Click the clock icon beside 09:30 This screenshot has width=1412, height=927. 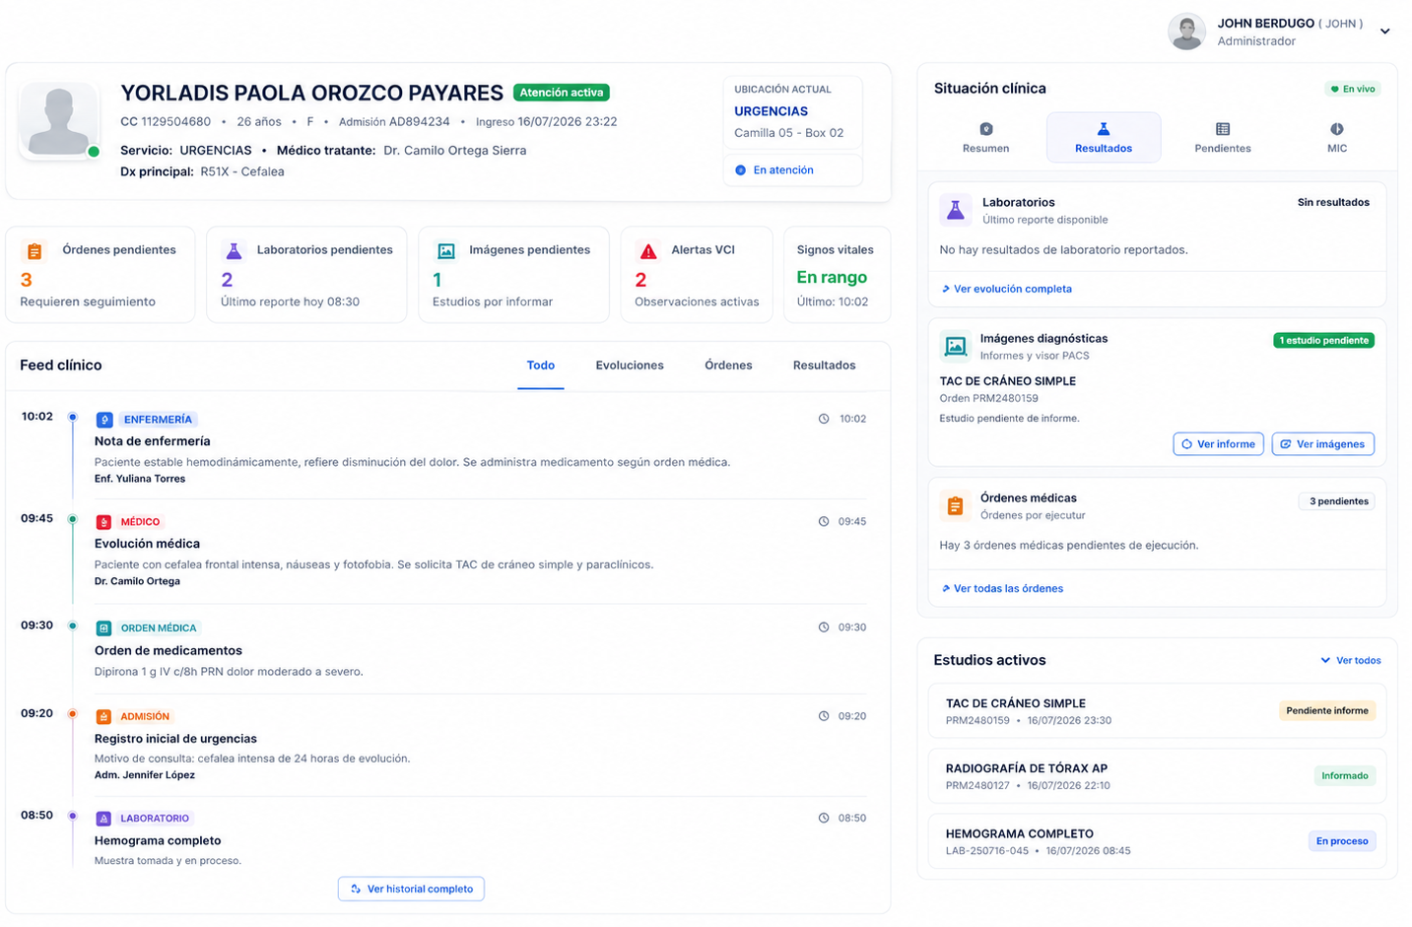click(824, 628)
